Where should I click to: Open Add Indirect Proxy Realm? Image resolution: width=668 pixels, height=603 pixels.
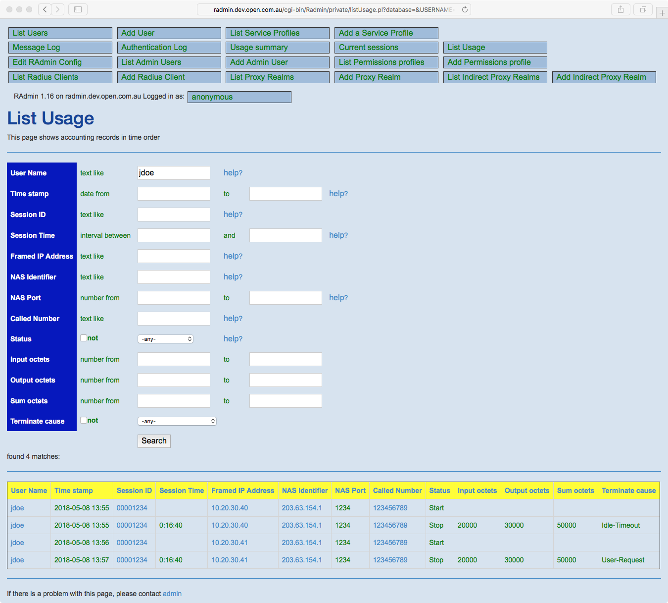point(604,77)
